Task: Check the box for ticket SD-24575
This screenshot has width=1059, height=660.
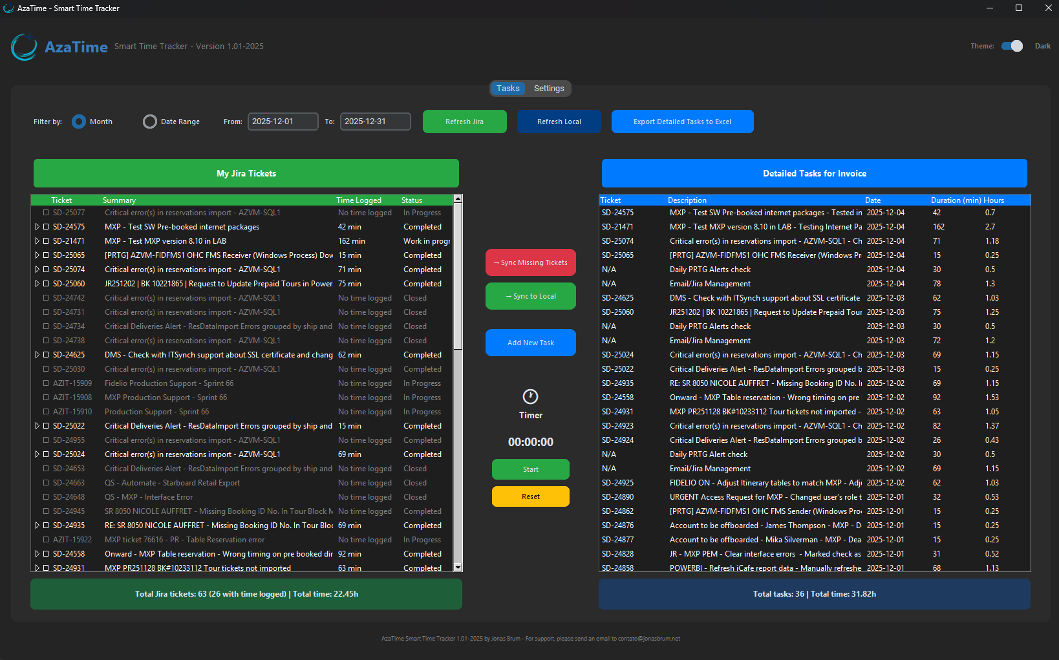Action: click(x=46, y=227)
